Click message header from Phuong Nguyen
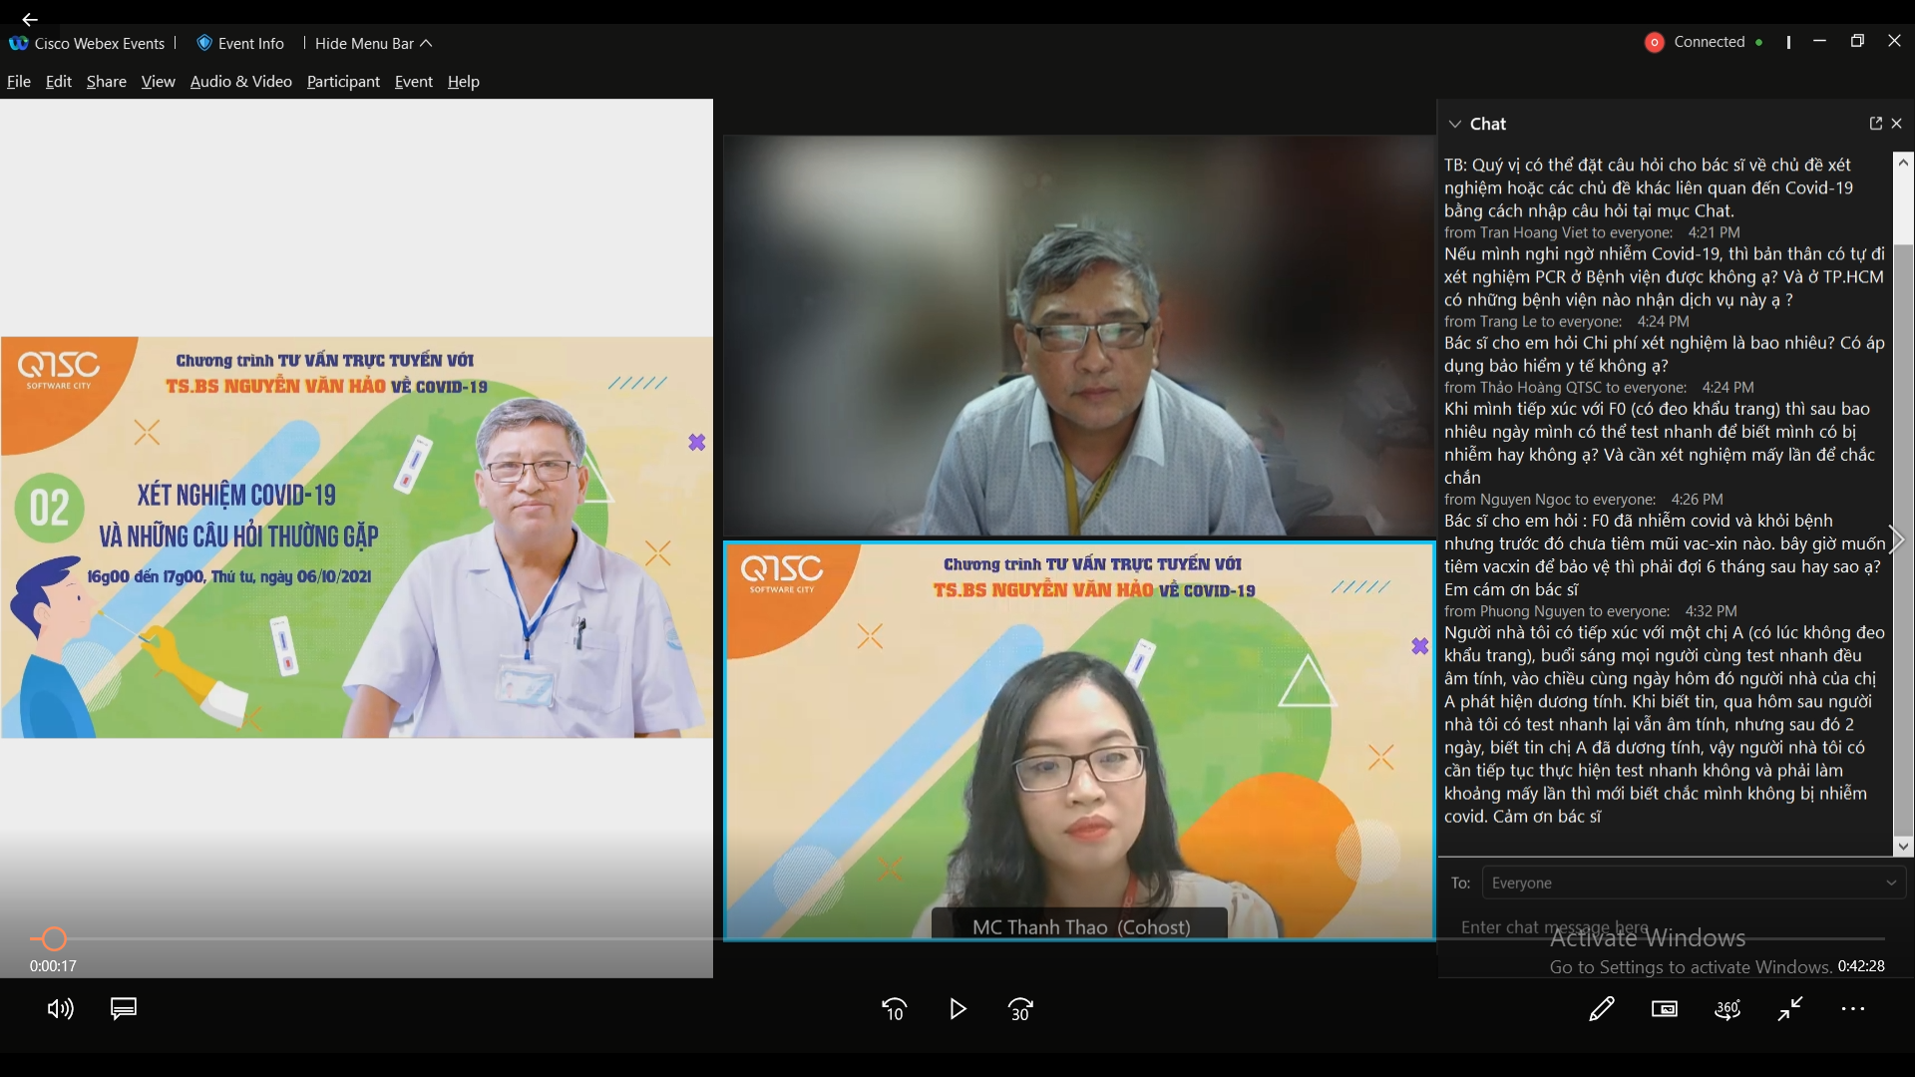This screenshot has width=1915, height=1077. click(1591, 610)
